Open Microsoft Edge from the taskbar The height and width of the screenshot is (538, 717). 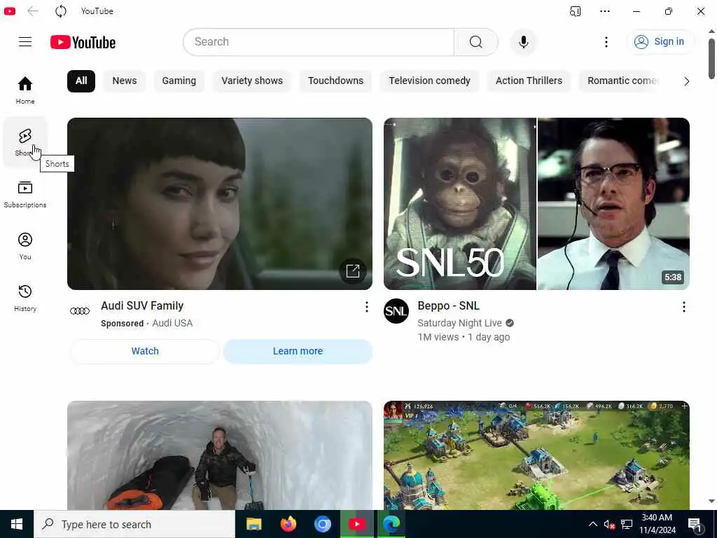coord(391,524)
